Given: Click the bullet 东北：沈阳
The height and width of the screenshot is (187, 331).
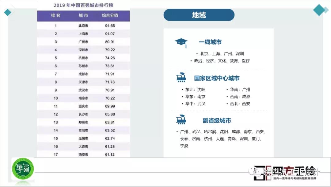Looking at the screenshot, I should tap(195, 90).
